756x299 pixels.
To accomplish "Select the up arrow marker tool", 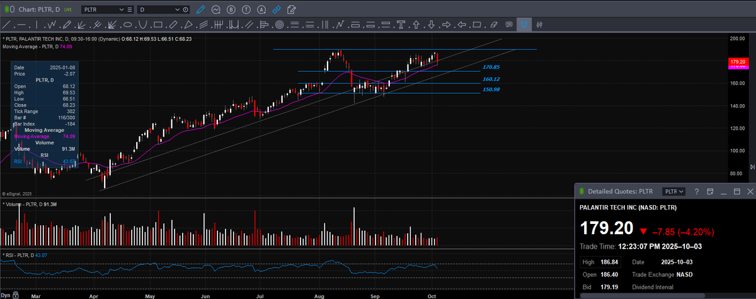I will click(416, 25).
